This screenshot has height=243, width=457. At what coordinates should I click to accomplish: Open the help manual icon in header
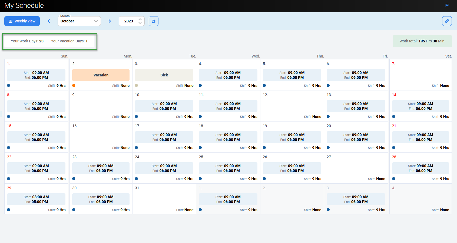(x=447, y=5)
